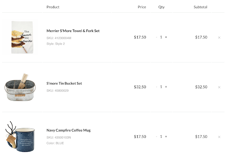Remove S'more Tin Bucket Set from cart
Image resolution: width=226 pixels, height=160 pixels.
(x=219, y=87)
